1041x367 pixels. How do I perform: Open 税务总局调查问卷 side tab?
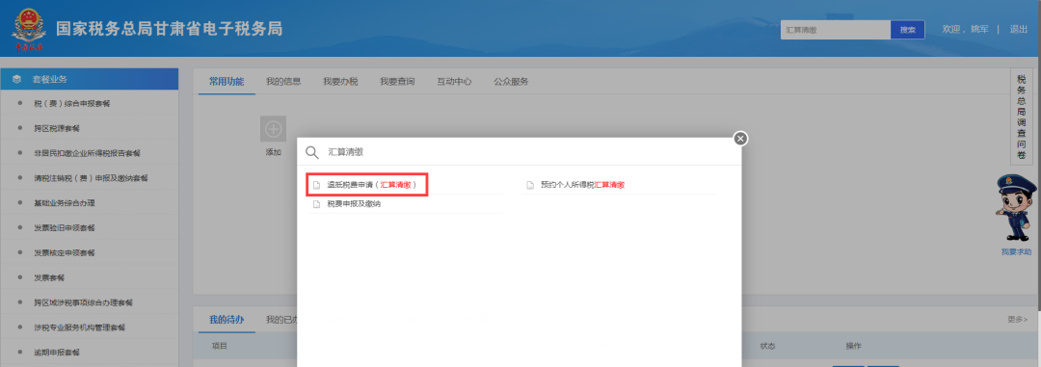(1021, 118)
